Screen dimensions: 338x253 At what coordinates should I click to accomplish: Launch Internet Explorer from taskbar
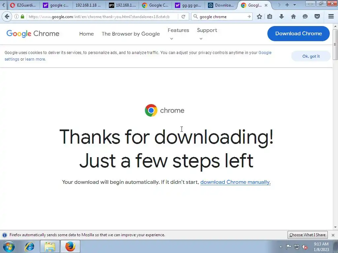pos(30,246)
